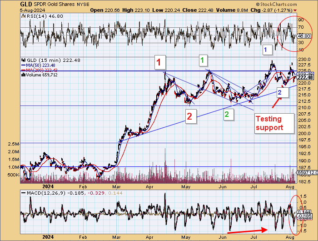
Task: Click the blue MA(50) line swatch
Action: tap(23, 65)
